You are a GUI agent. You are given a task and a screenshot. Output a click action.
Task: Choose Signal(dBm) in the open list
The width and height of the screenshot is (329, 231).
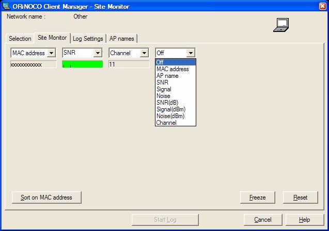[171, 109]
